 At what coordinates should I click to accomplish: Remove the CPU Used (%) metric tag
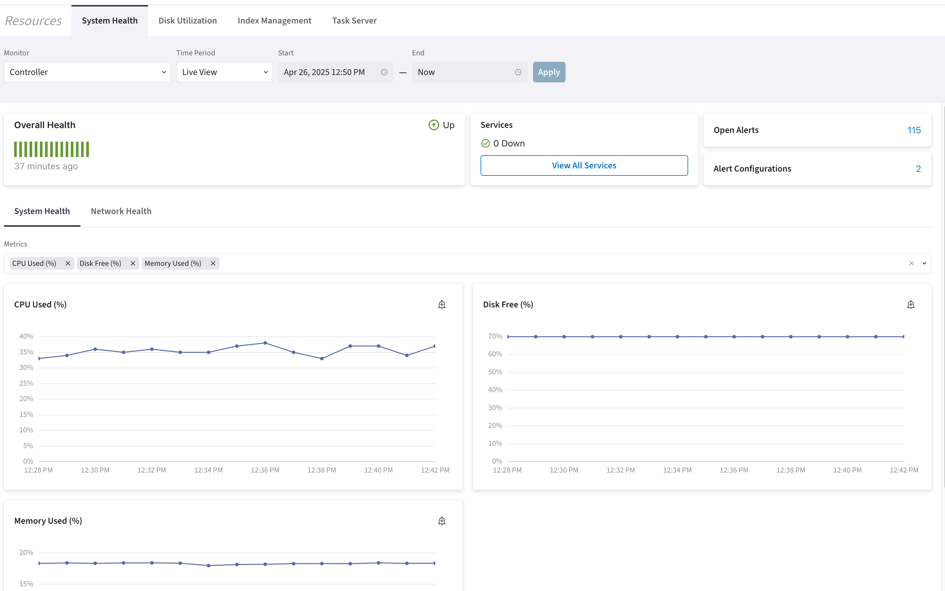click(68, 263)
